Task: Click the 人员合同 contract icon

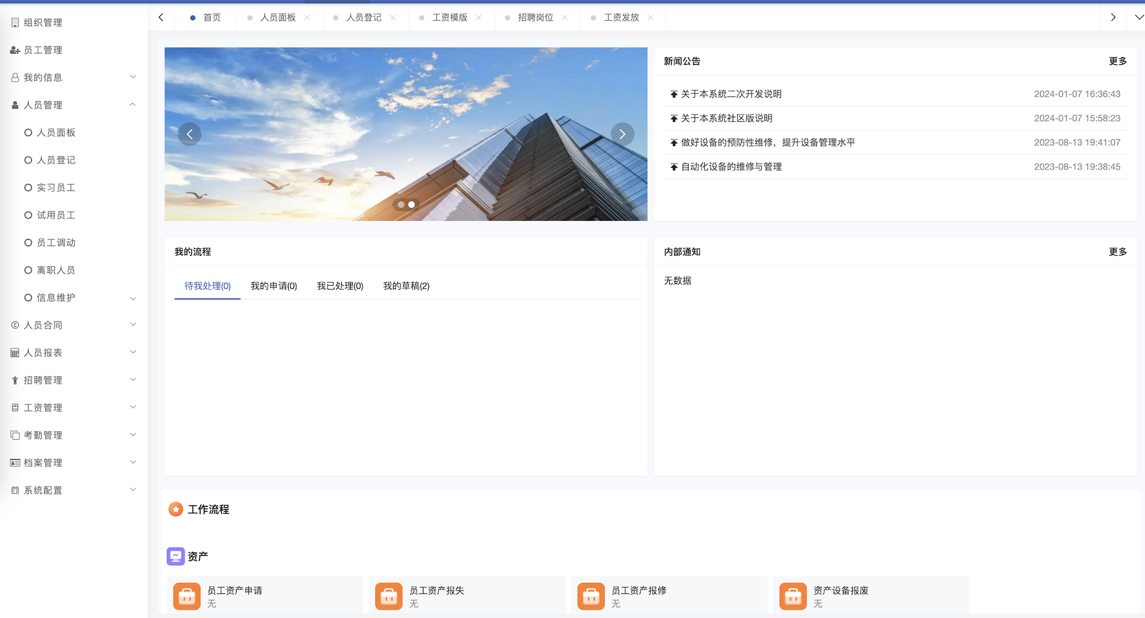Action: pos(15,325)
